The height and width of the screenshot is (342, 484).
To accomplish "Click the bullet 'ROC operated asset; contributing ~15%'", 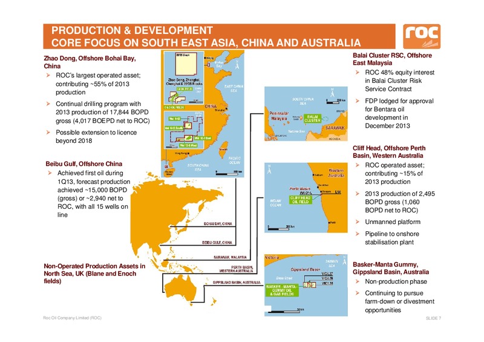I will (x=394, y=173).
